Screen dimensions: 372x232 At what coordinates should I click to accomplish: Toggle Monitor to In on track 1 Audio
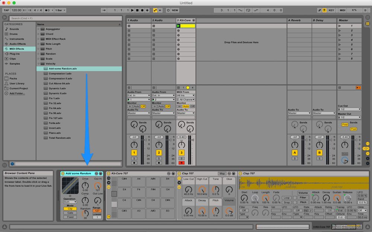pyautogui.click(x=130, y=106)
